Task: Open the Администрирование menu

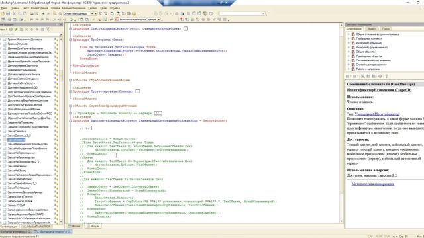Action: pyautogui.click(x=74, y=8)
